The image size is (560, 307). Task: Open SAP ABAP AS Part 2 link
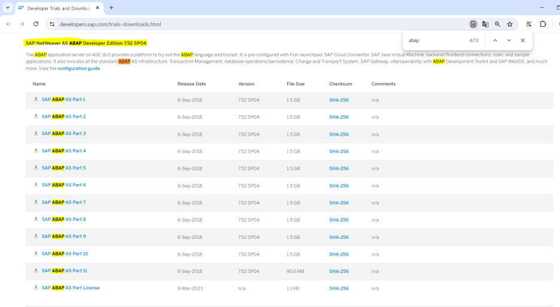click(63, 116)
